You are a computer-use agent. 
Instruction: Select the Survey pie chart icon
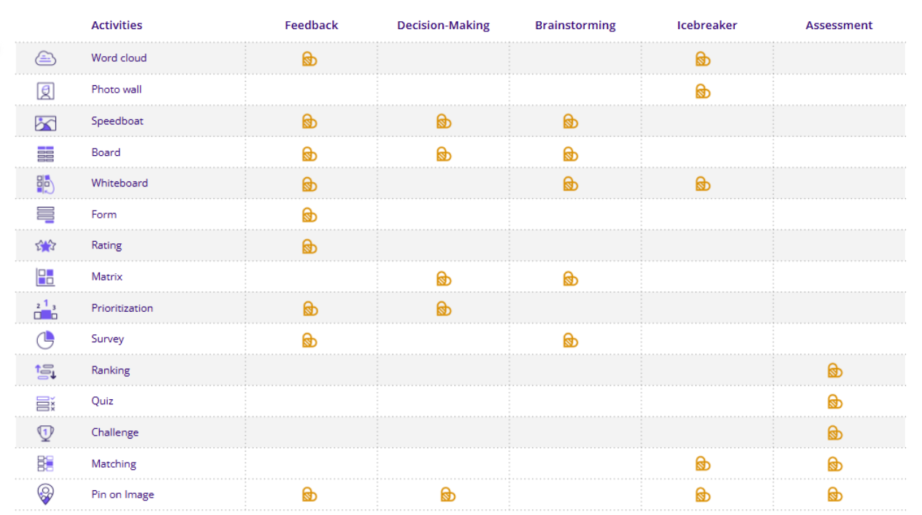(45, 339)
